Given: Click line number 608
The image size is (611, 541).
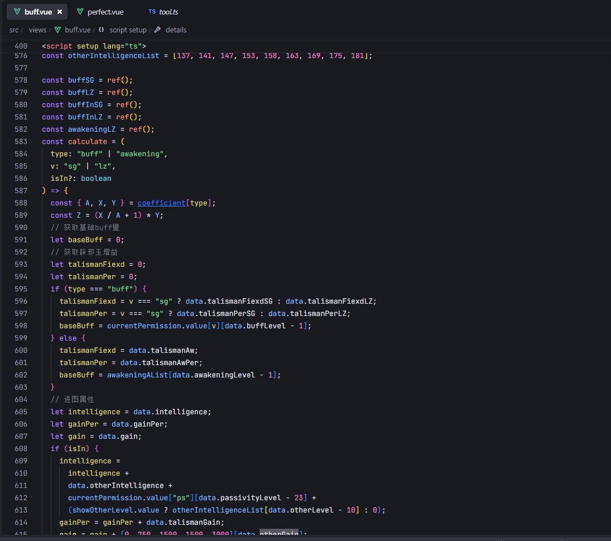Looking at the screenshot, I should 21,449.
